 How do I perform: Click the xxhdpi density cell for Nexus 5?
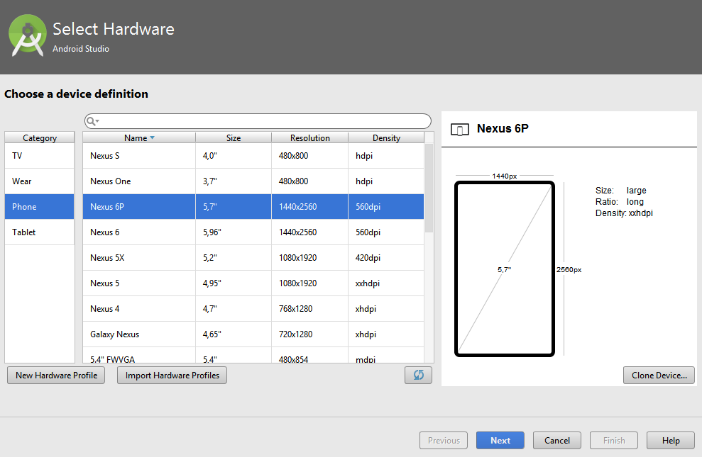coord(386,283)
